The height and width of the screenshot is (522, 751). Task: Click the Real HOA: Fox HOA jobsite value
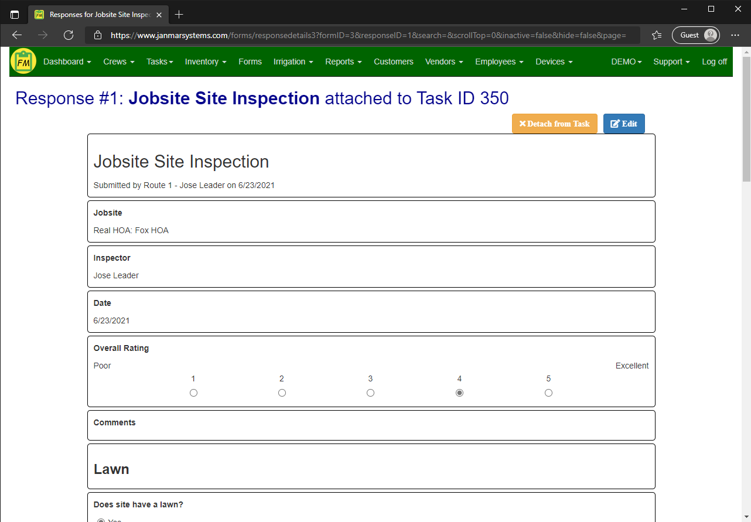[x=131, y=230]
